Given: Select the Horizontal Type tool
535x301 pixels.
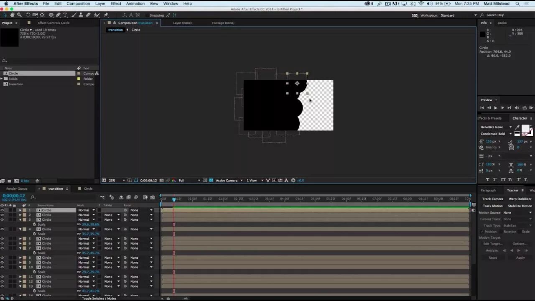Looking at the screenshot, I should click(x=65, y=15).
